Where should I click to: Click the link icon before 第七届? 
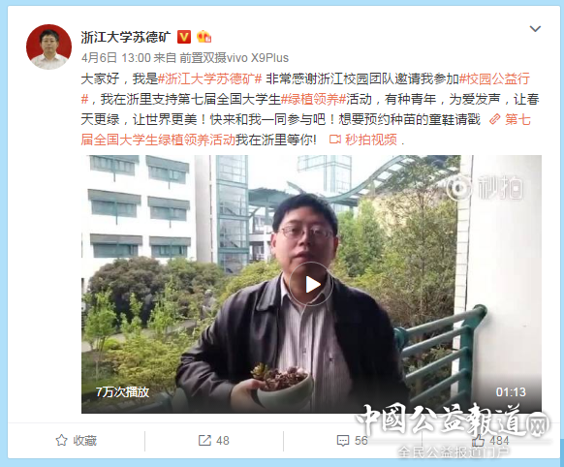point(495,119)
